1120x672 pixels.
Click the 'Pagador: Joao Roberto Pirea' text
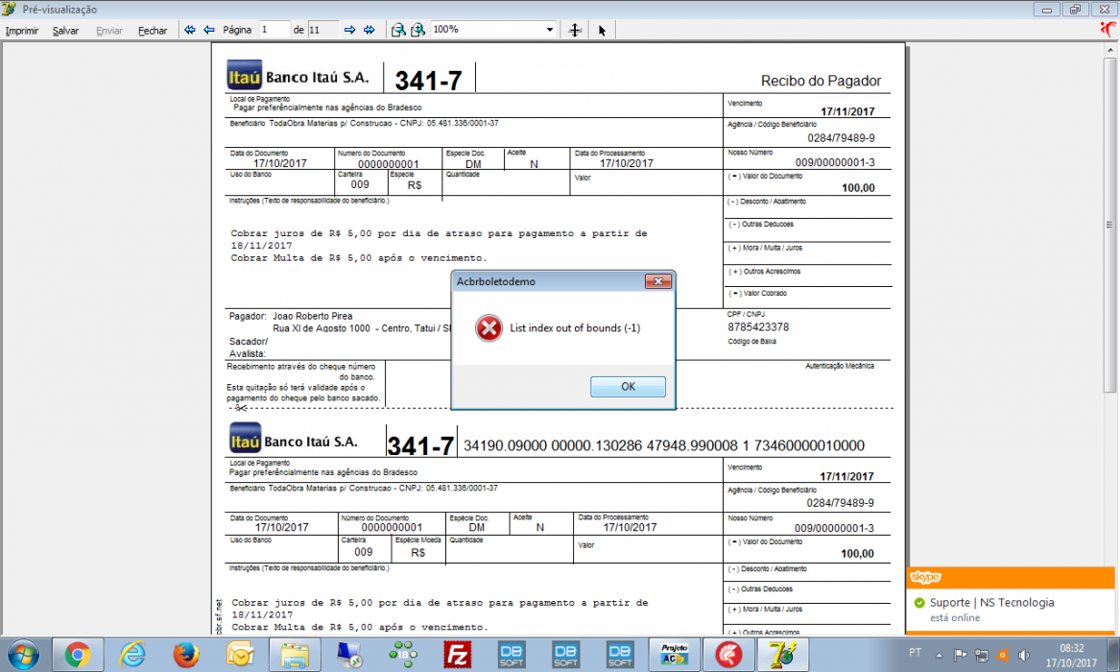tap(291, 316)
